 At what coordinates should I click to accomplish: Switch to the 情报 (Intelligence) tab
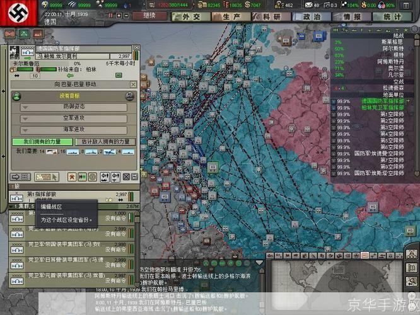[x=351, y=17]
